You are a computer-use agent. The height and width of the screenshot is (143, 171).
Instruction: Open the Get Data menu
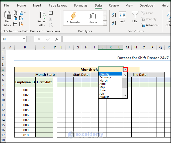point(8,19)
